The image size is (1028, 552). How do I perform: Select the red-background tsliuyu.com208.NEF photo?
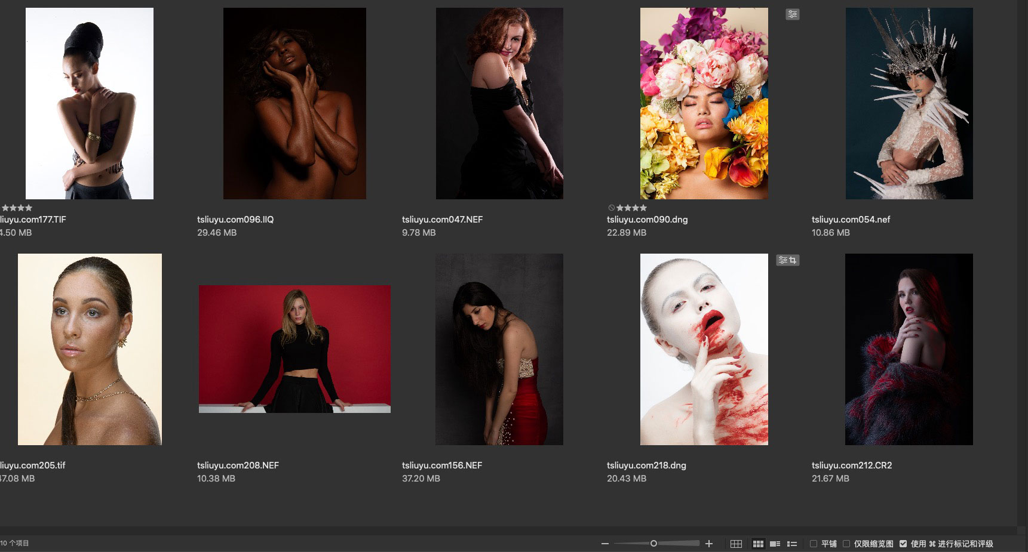[294, 349]
